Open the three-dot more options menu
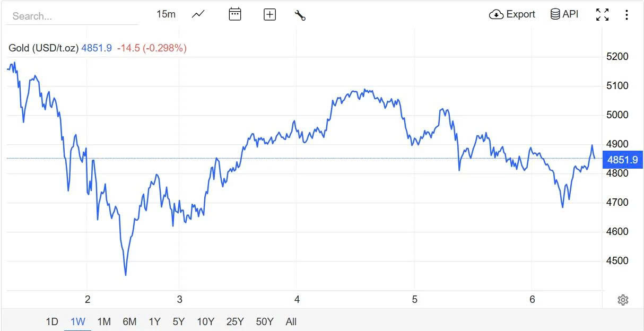The image size is (644, 331). [626, 14]
